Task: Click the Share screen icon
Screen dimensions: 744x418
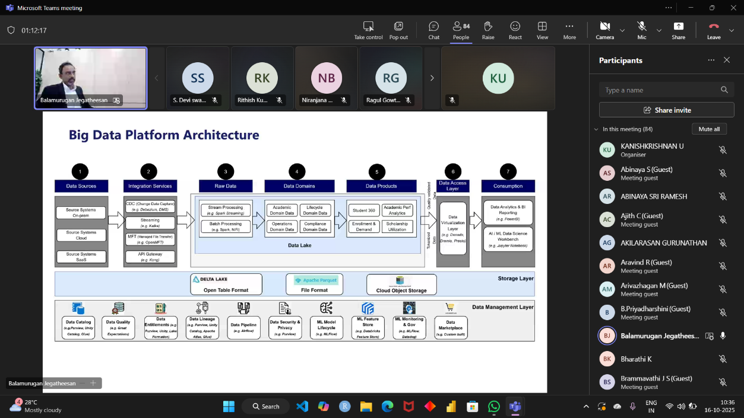Action: [678, 30]
